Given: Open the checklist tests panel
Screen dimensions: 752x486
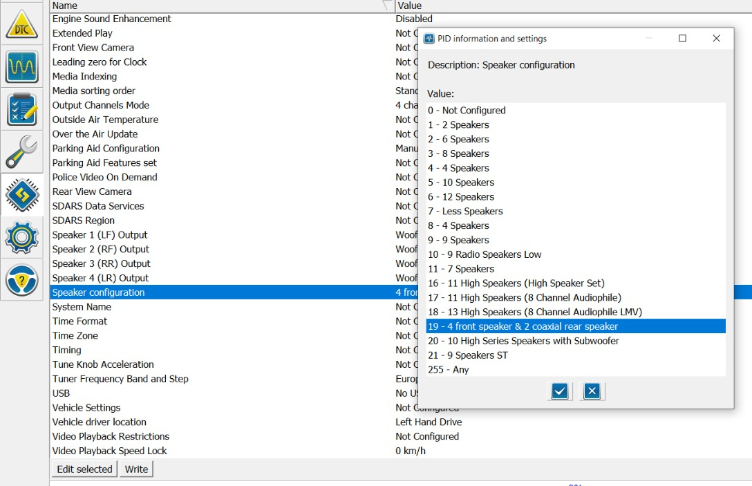Looking at the screenshot, I should [21, 109].
